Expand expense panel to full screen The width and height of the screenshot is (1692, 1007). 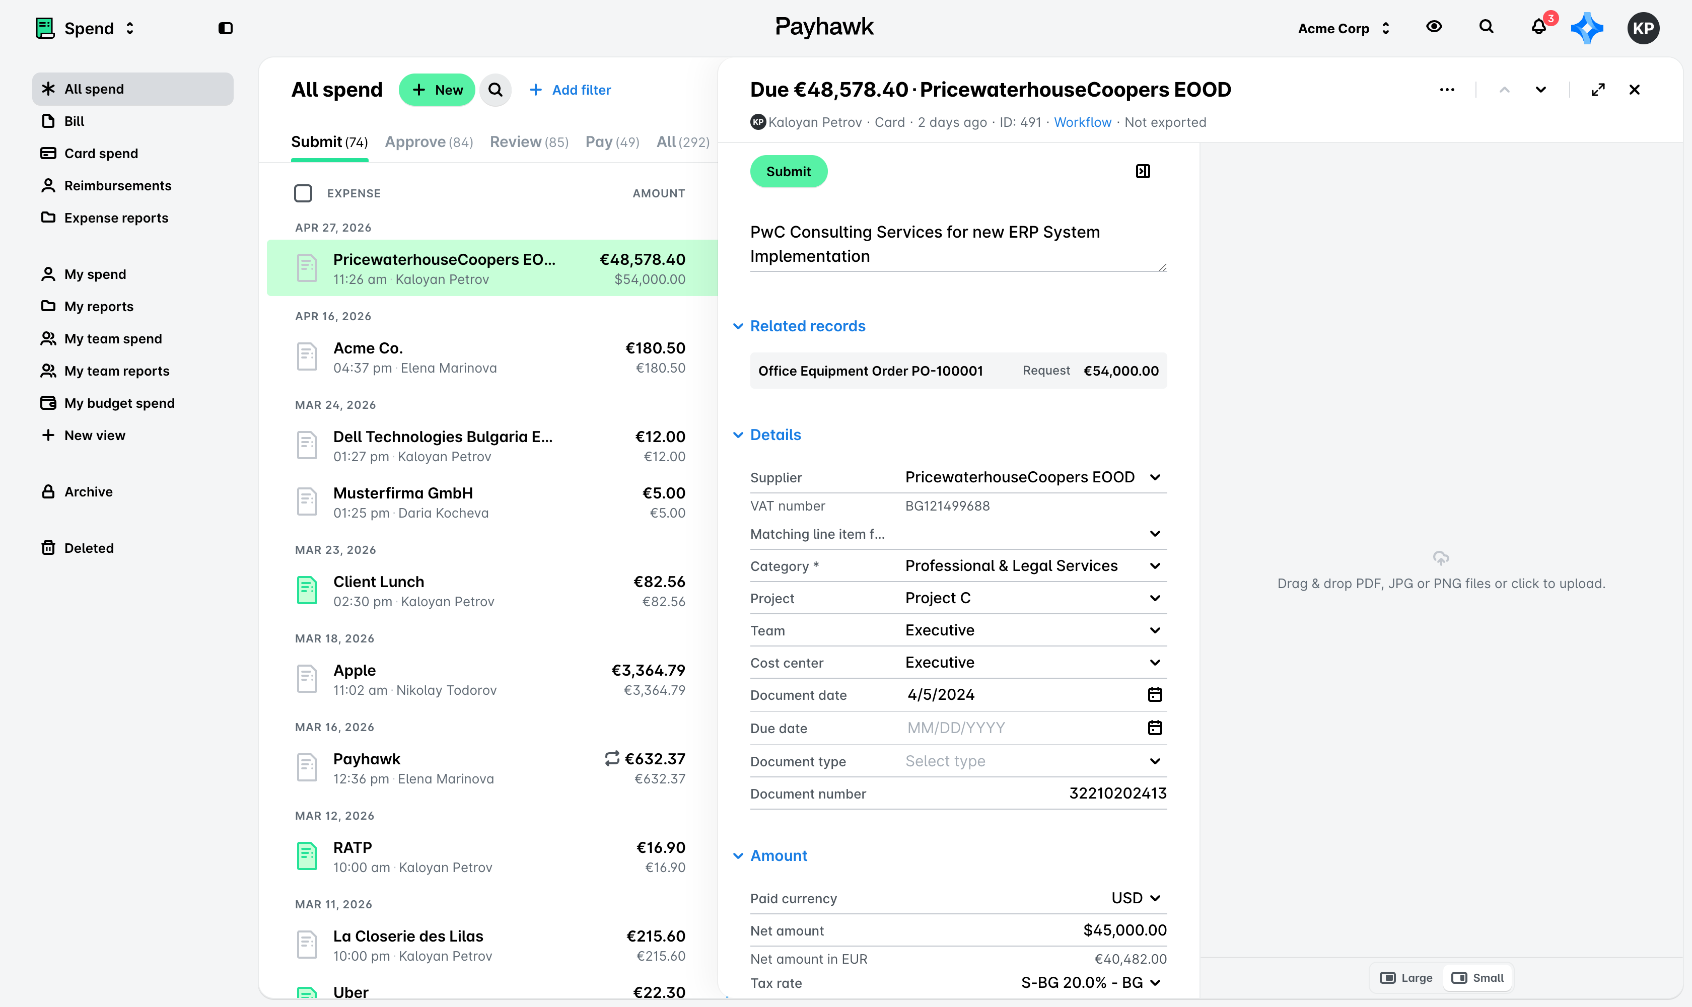[1598, 90]
